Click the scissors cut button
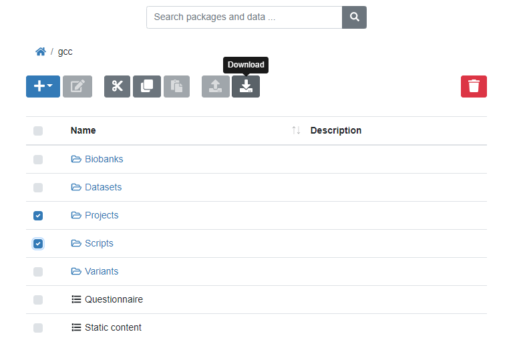 tap(117, 87)
